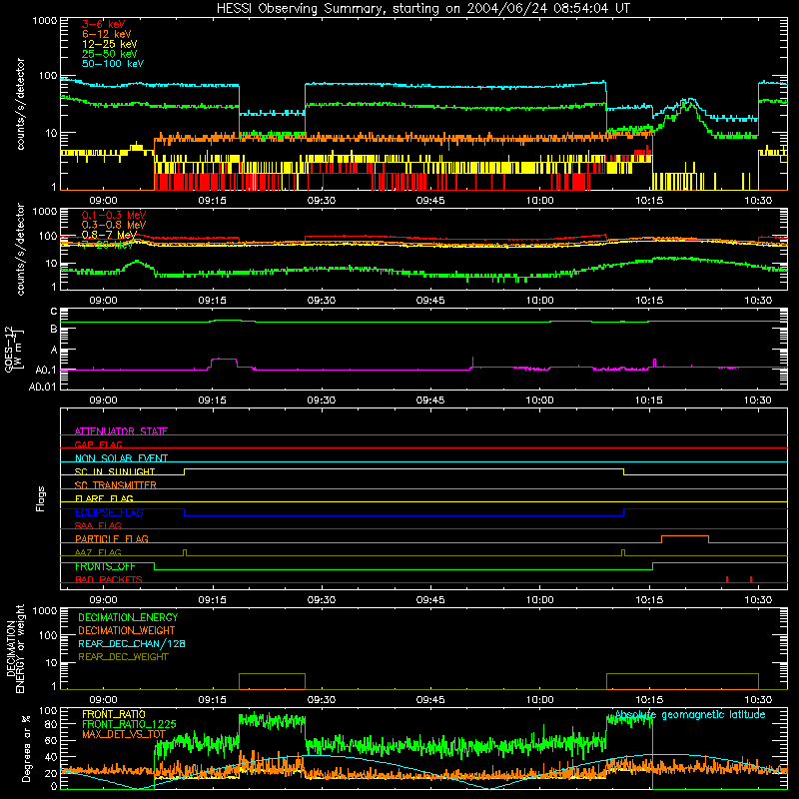Viewport: 799px width, 799px height.
Task: Click the REAR_DEC_CHAN/128 legend label
Action: 132,643
